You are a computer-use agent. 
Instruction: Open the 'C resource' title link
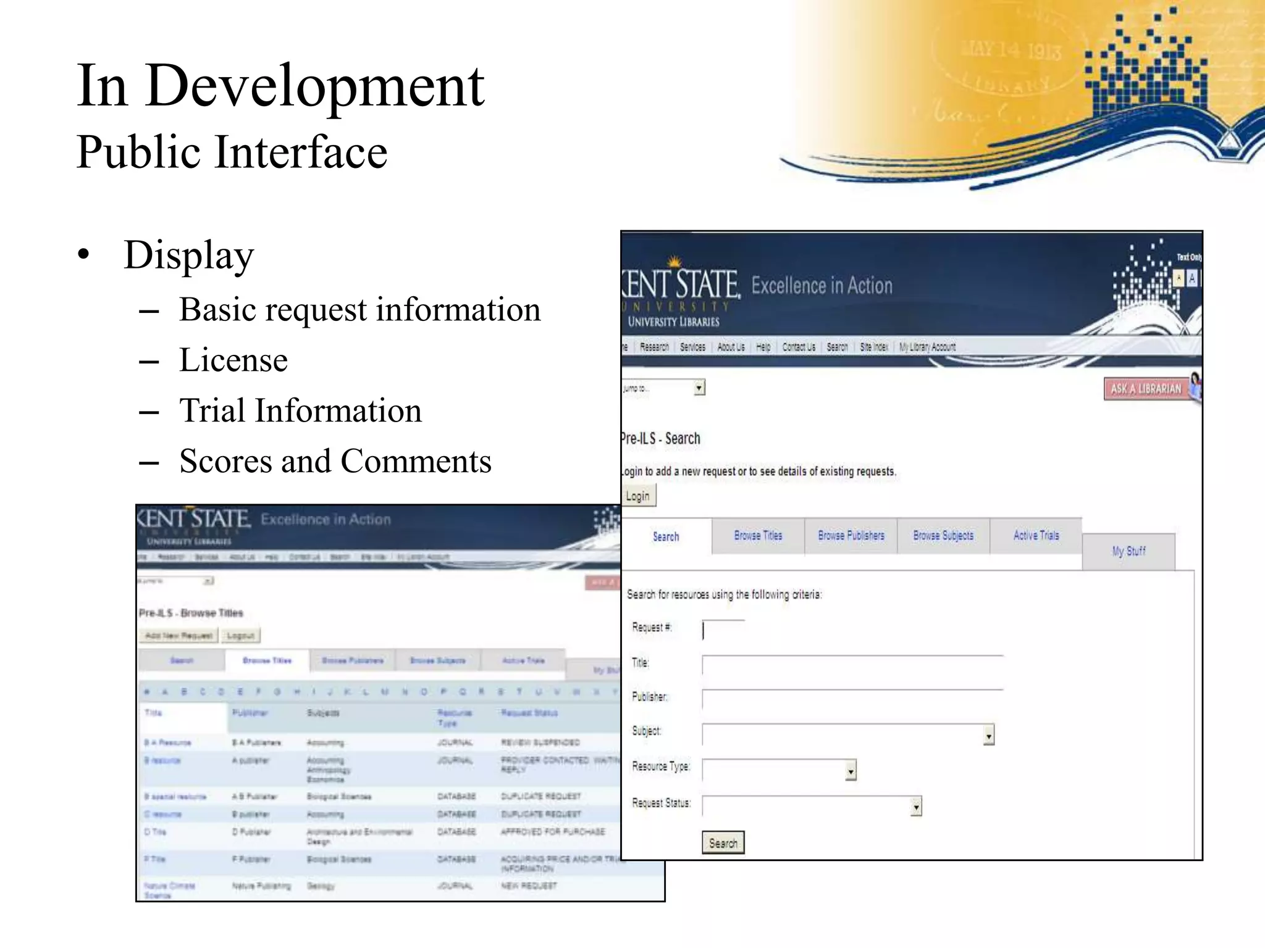click(162, 815)
